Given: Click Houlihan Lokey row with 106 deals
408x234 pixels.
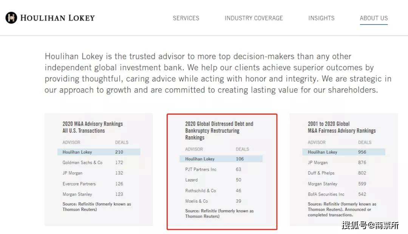Looking at the screenshot, I should pyautogui.click(x=221, y=159).
